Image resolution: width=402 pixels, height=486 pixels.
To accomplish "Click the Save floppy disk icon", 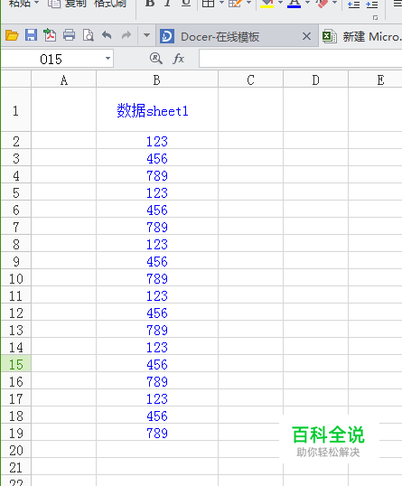I will coord(31,35).
